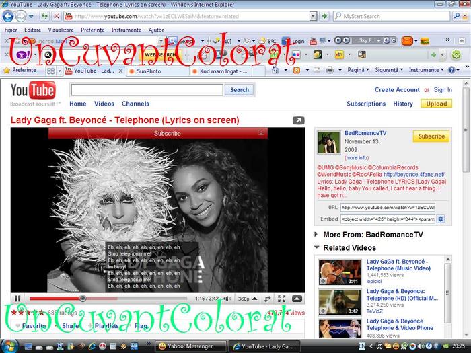Open the Preferințe favorites star button
471x353 pixels.
pyautogui.click(x=20, y=70)
